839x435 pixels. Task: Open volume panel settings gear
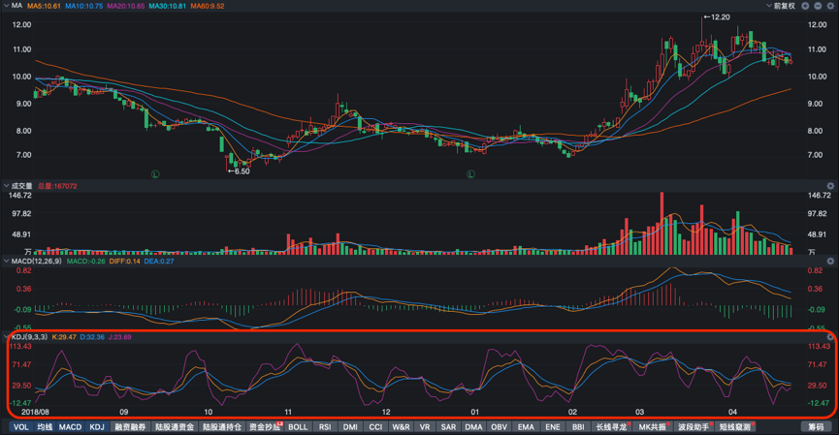pyautogui.click(x=830, y=186)
